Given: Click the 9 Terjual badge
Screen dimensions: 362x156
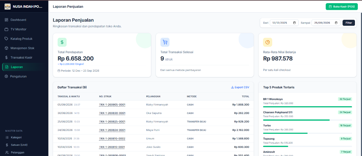Looking at the screenshot, I should point(346,139).
